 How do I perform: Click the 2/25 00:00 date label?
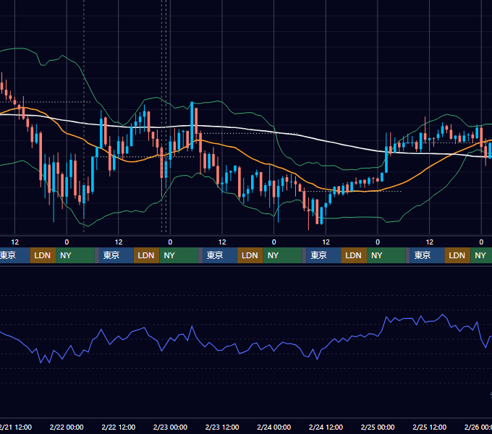378,427
